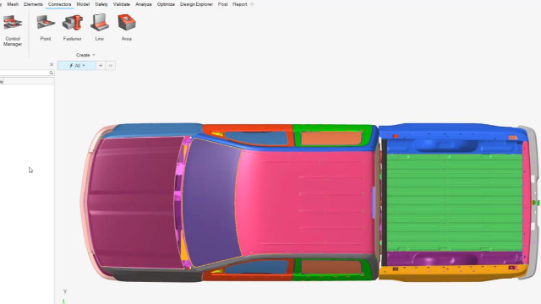Image resolution: width=541 pixels, height=304 pixels.
Task: Select the purple windshield part
Action: pyautogui.click(x=211, y=202)
